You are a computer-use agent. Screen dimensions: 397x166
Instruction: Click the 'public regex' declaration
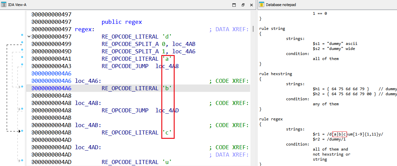[x=122, y=22]
